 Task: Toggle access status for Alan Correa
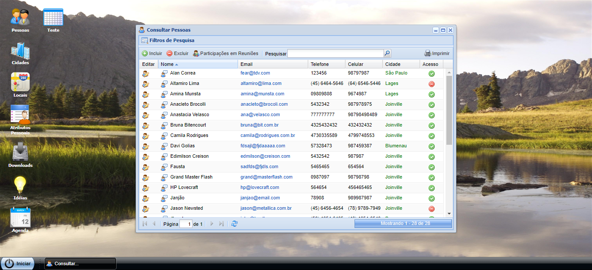point(432,74)
